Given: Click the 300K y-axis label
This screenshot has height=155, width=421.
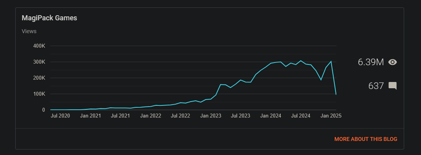Looking at the screenshot, I should point(39,62).
